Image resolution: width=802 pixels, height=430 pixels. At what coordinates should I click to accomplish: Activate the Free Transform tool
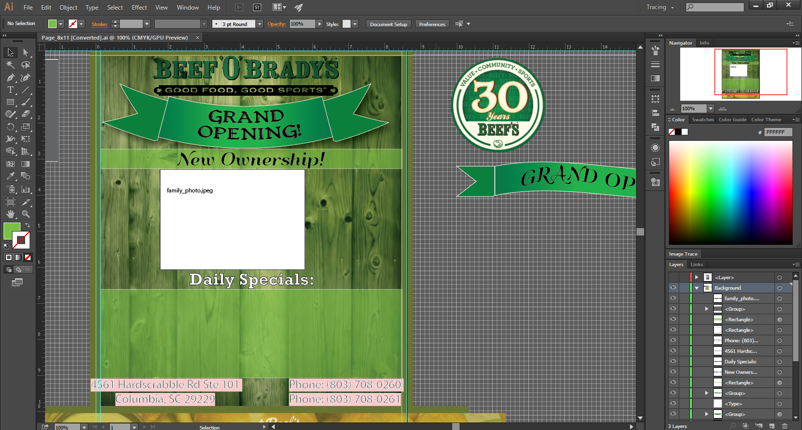pyautogui.click(x=26, y=139)
